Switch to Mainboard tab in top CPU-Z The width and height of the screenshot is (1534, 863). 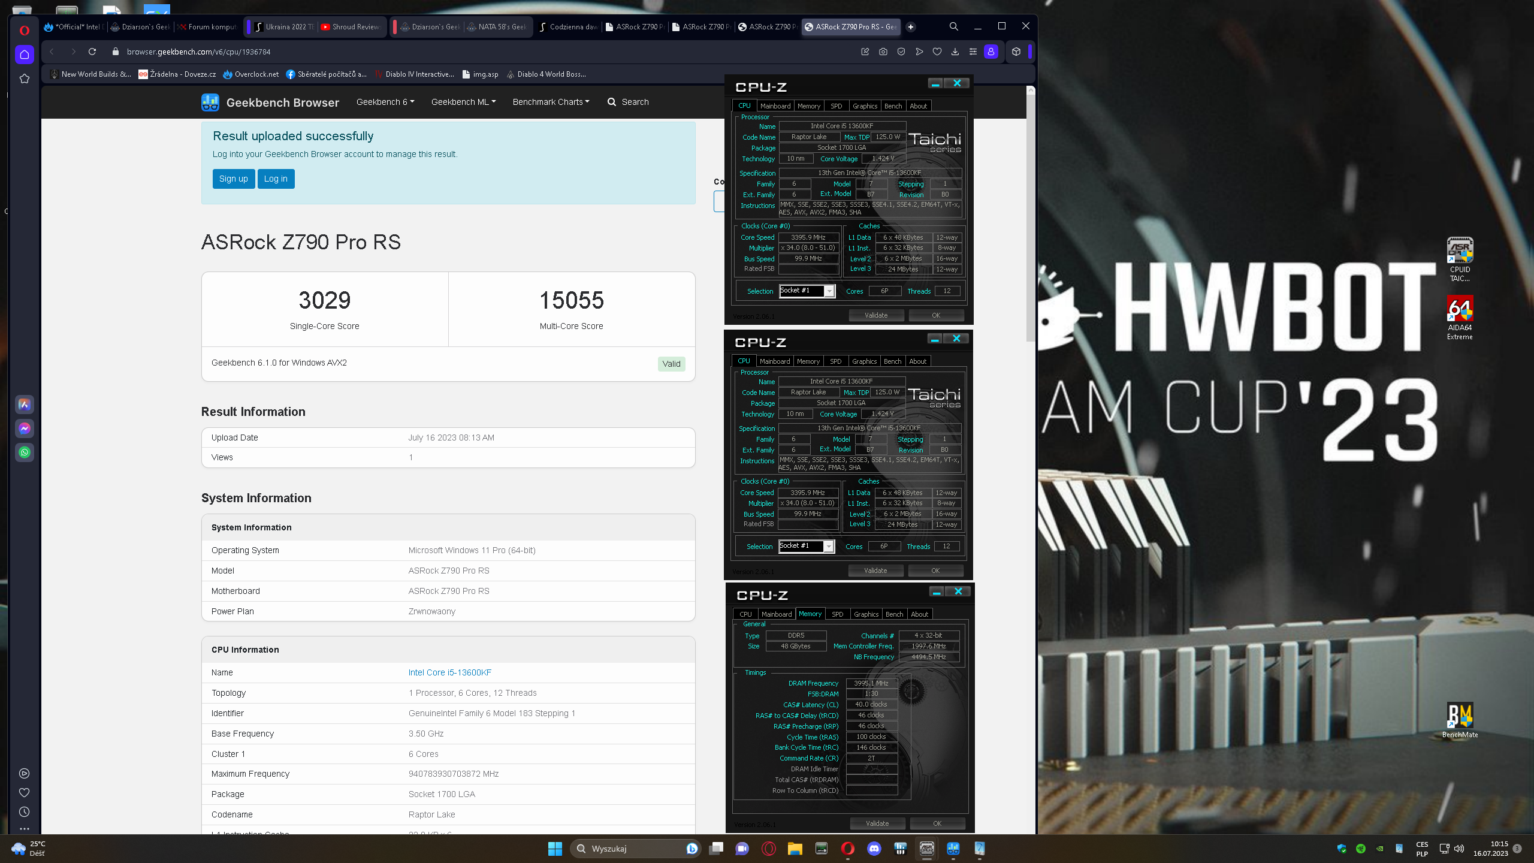pos(775,106)
